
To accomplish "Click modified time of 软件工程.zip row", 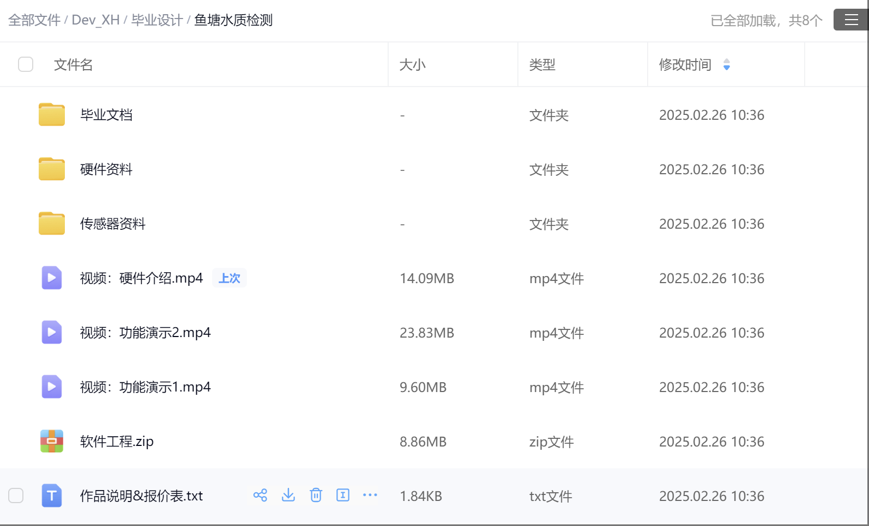I will [711, 442].
